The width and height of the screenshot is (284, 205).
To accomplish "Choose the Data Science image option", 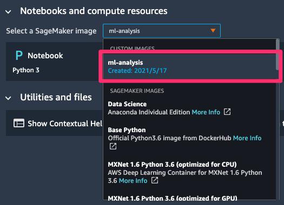I will click(x=189, y=108).
